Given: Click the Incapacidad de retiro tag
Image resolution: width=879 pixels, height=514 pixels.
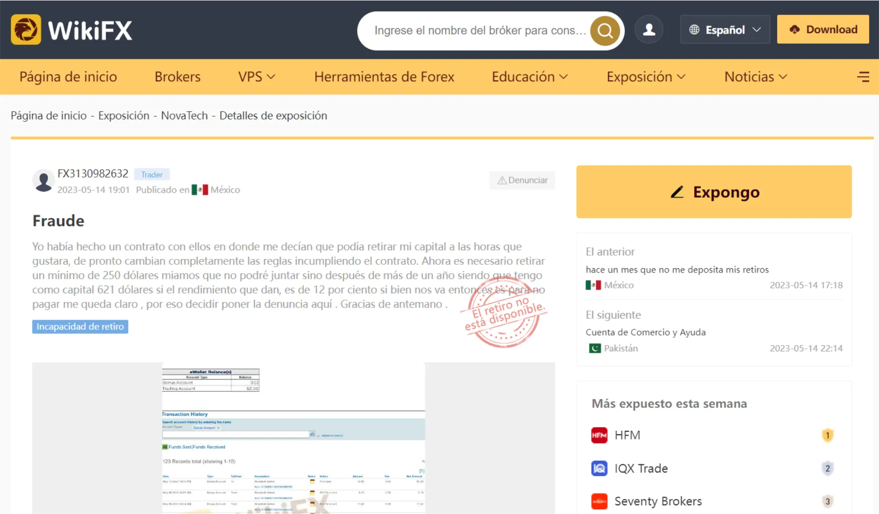Looking at the screenshot, I should 80,327.
